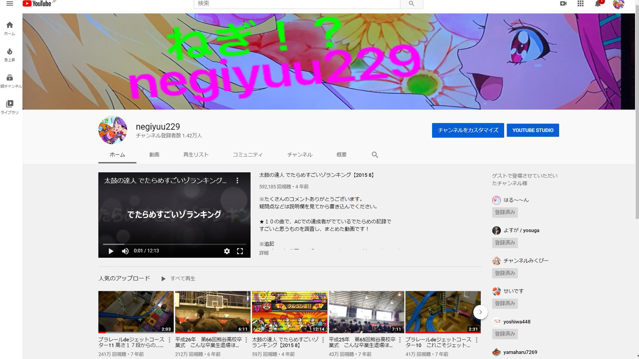Click the search magnifier button

pyautogui.click(x=411, y=4)
